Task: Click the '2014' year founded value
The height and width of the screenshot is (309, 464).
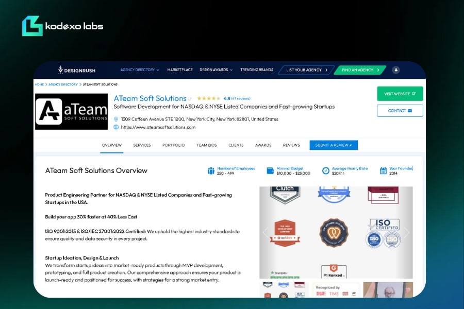Action: 393,173
